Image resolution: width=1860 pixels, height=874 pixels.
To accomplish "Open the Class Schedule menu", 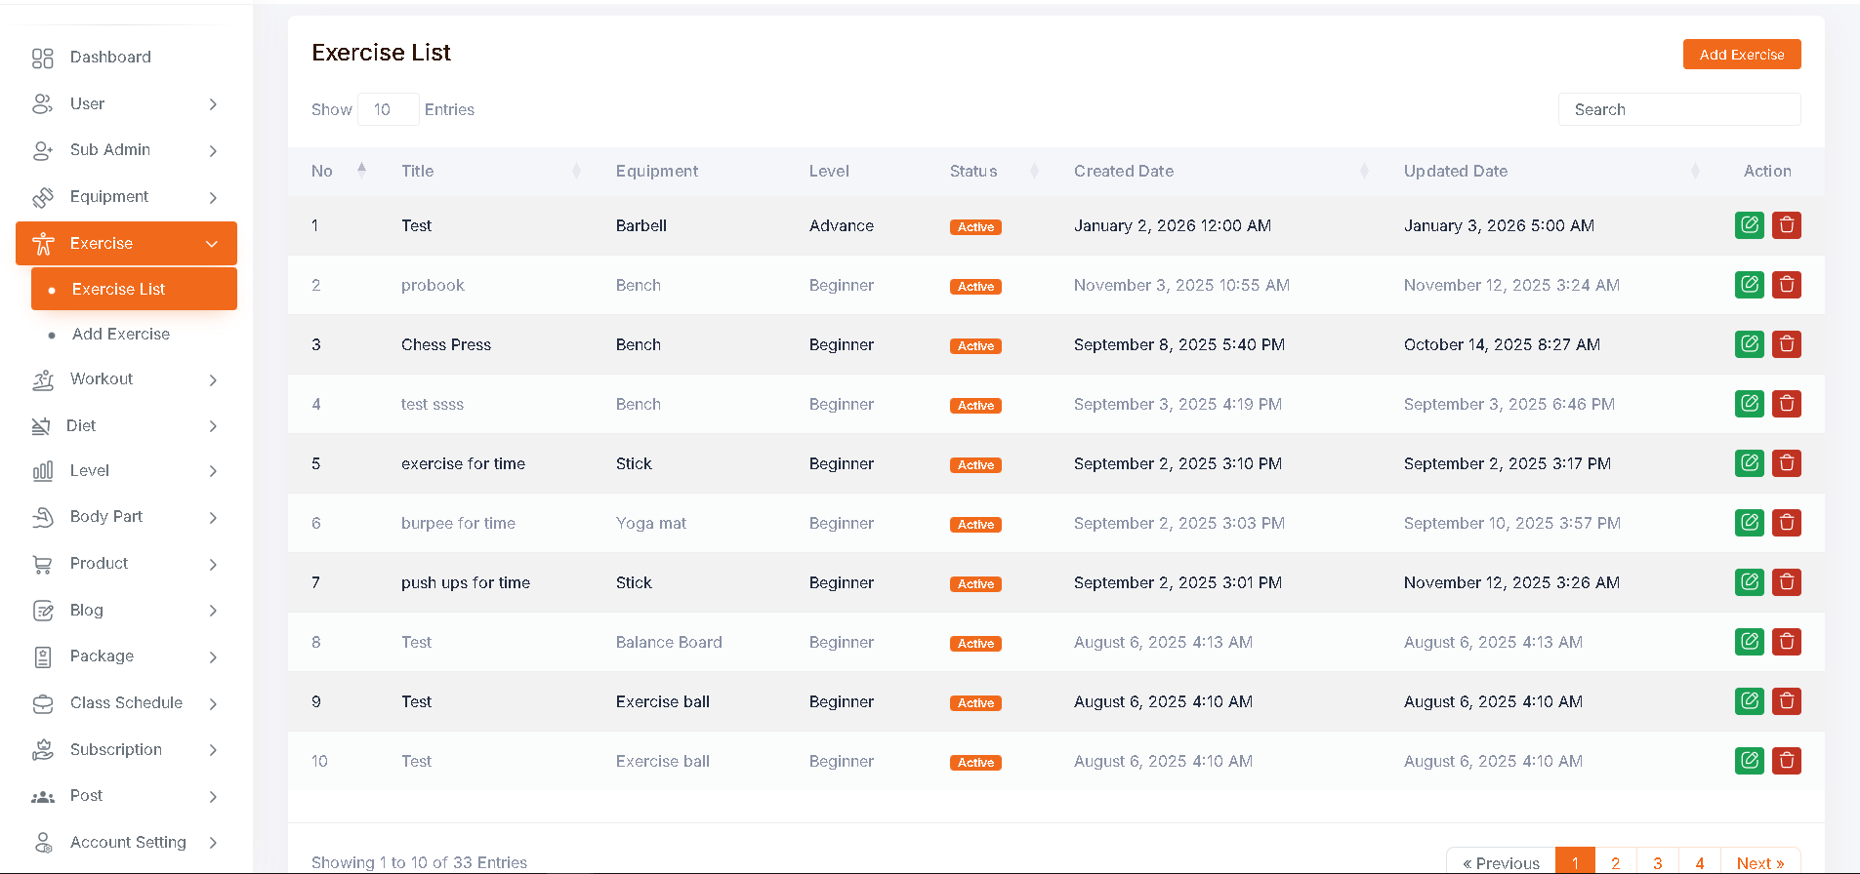I will pos(126,703).
